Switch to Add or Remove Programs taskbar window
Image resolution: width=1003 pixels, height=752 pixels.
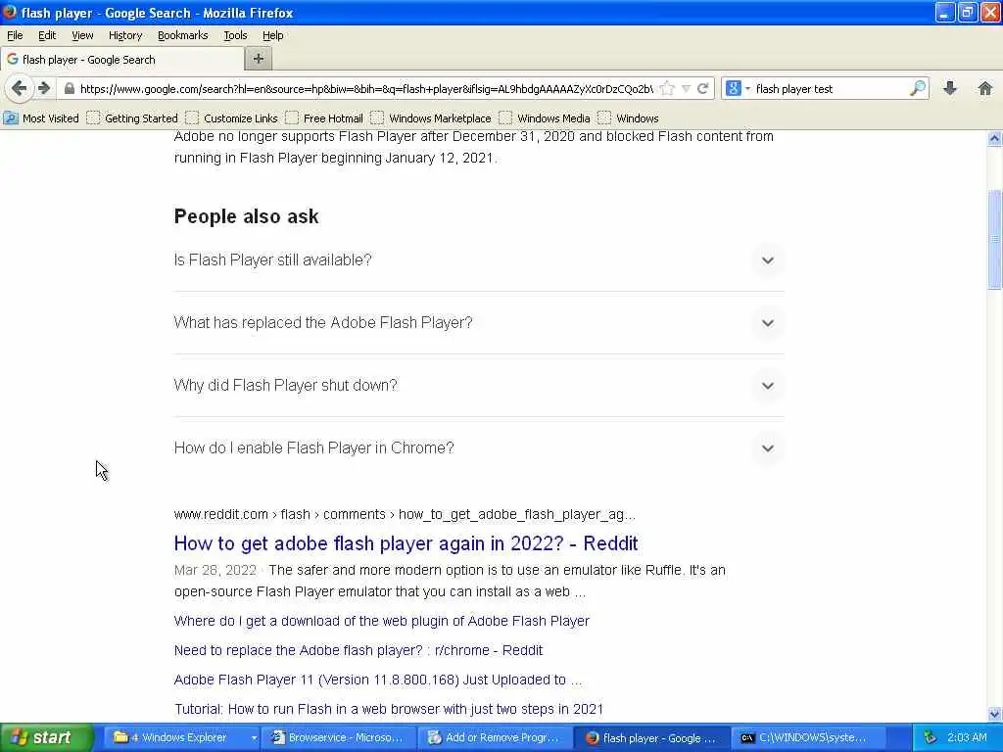pos(496,737)
